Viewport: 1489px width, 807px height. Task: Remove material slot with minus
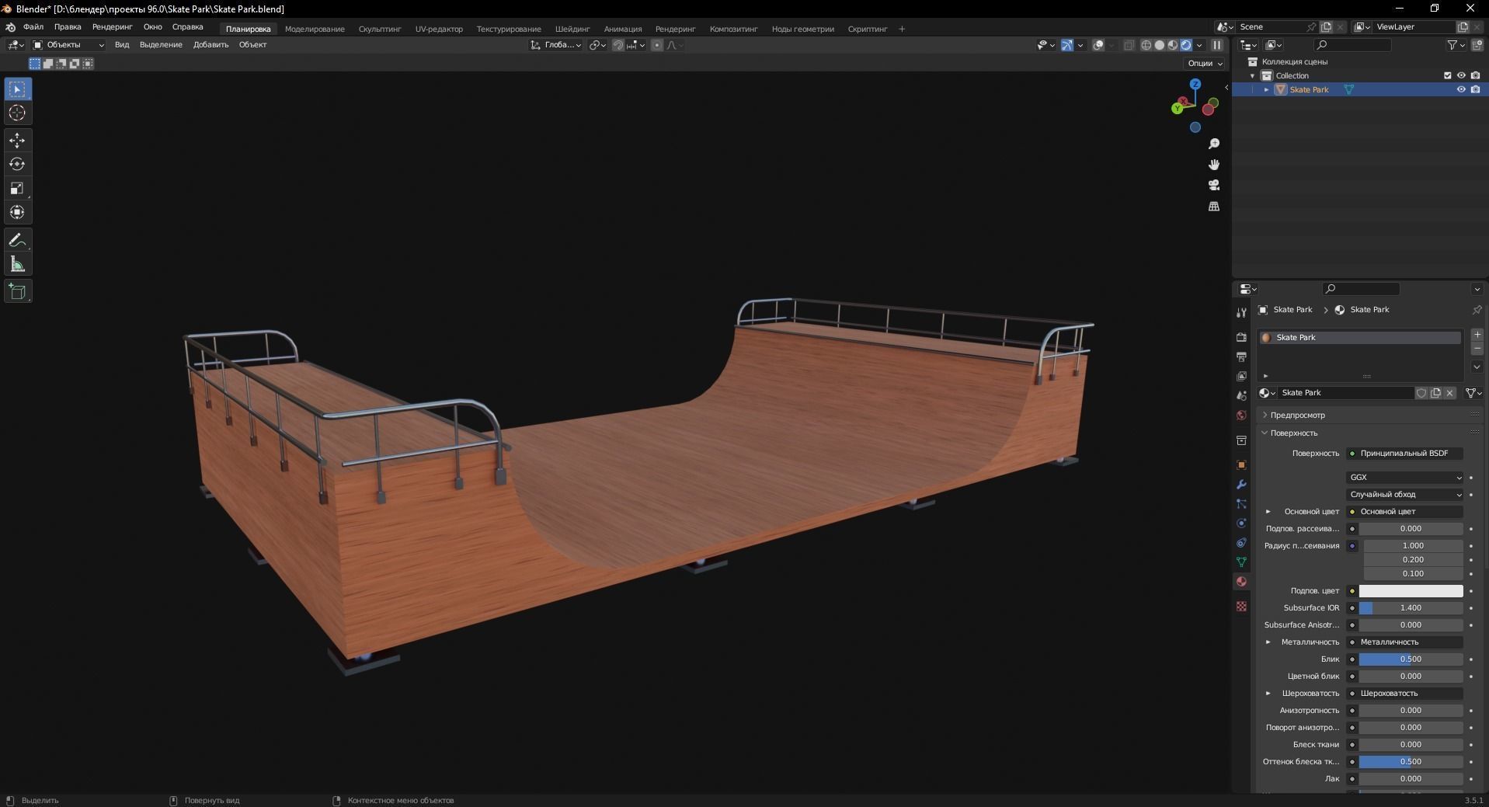[1477, 350]
